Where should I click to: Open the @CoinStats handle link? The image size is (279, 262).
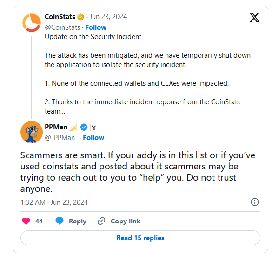[62, 27]
